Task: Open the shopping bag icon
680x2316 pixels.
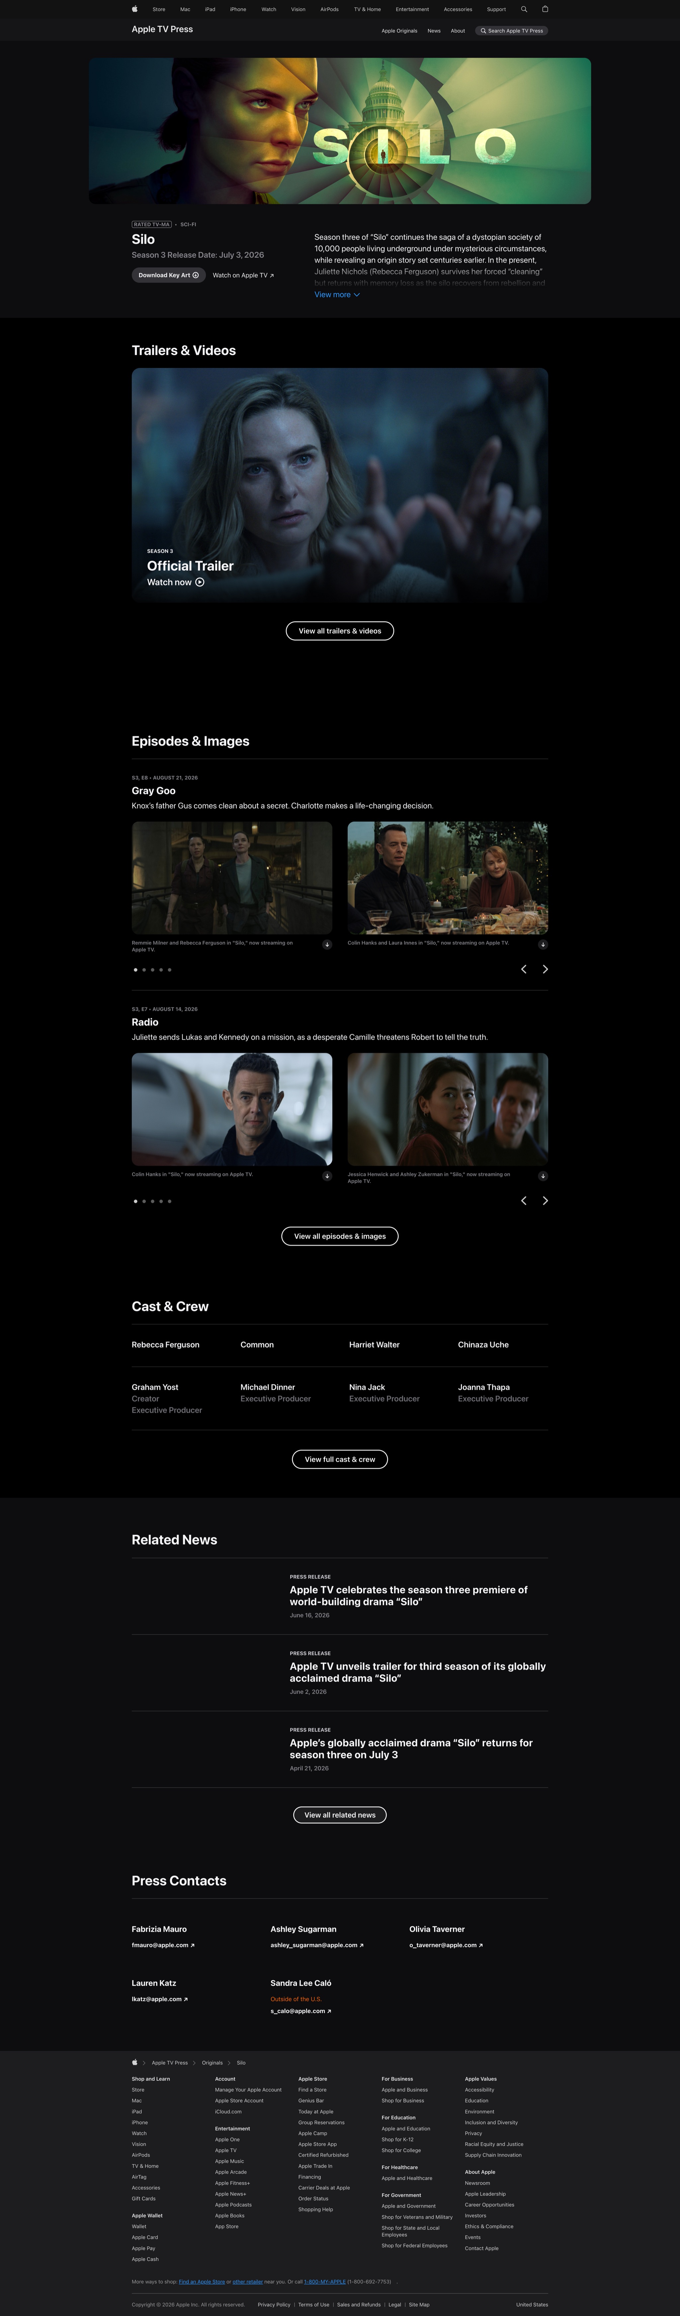Action: pos(545,9)
